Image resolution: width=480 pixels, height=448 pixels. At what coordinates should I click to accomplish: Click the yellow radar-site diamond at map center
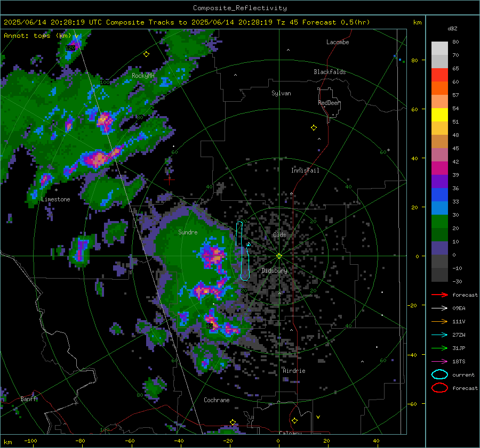coord(279,256)
